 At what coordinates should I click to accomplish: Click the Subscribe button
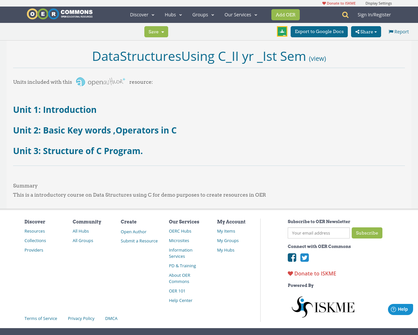click(x=367, y=233)
